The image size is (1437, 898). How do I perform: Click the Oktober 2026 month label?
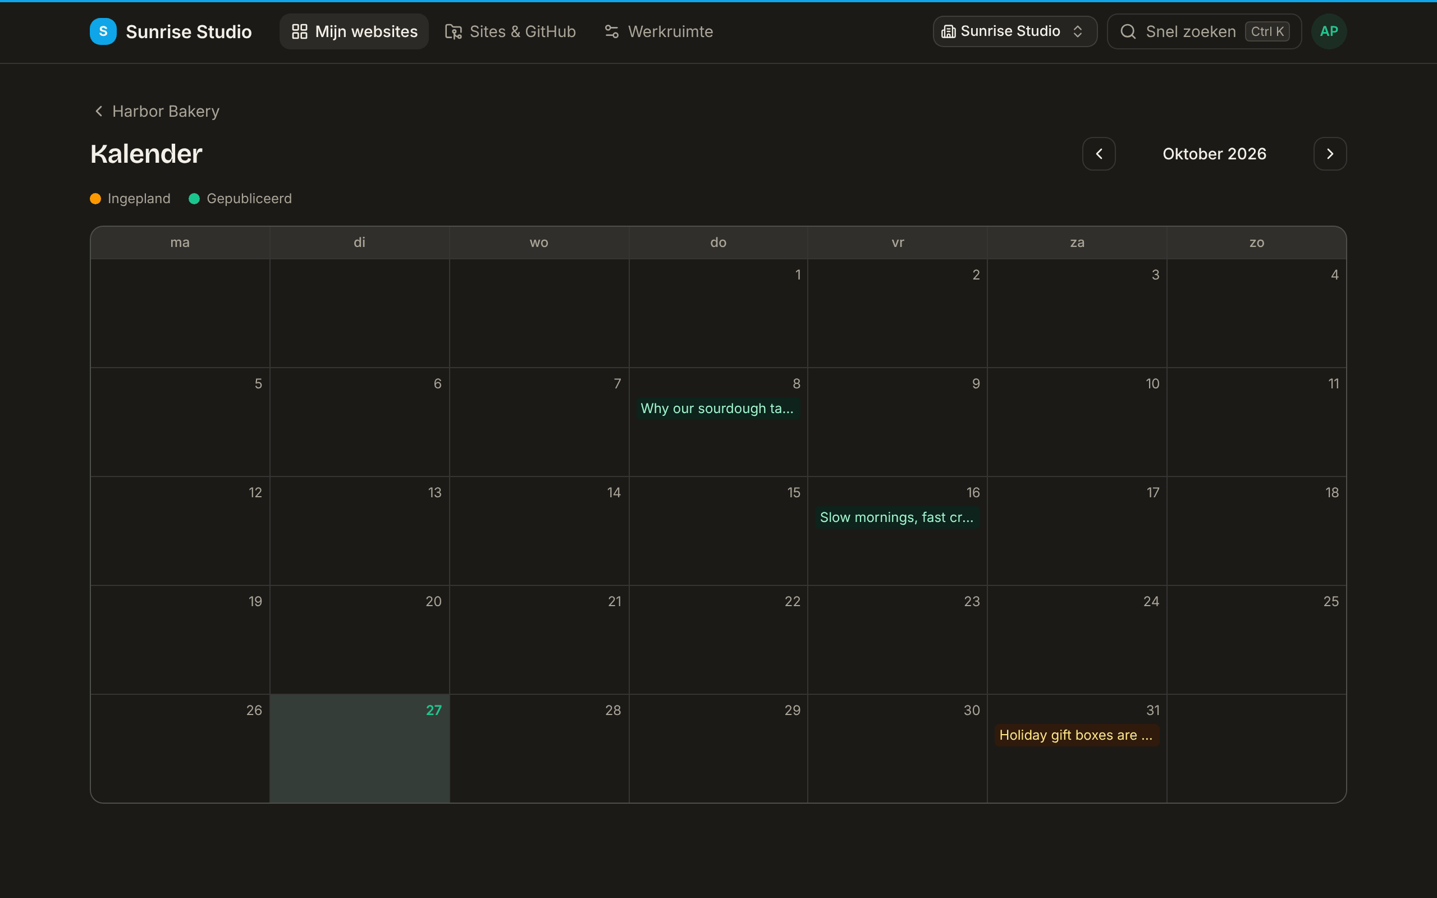pos(1214,154)
